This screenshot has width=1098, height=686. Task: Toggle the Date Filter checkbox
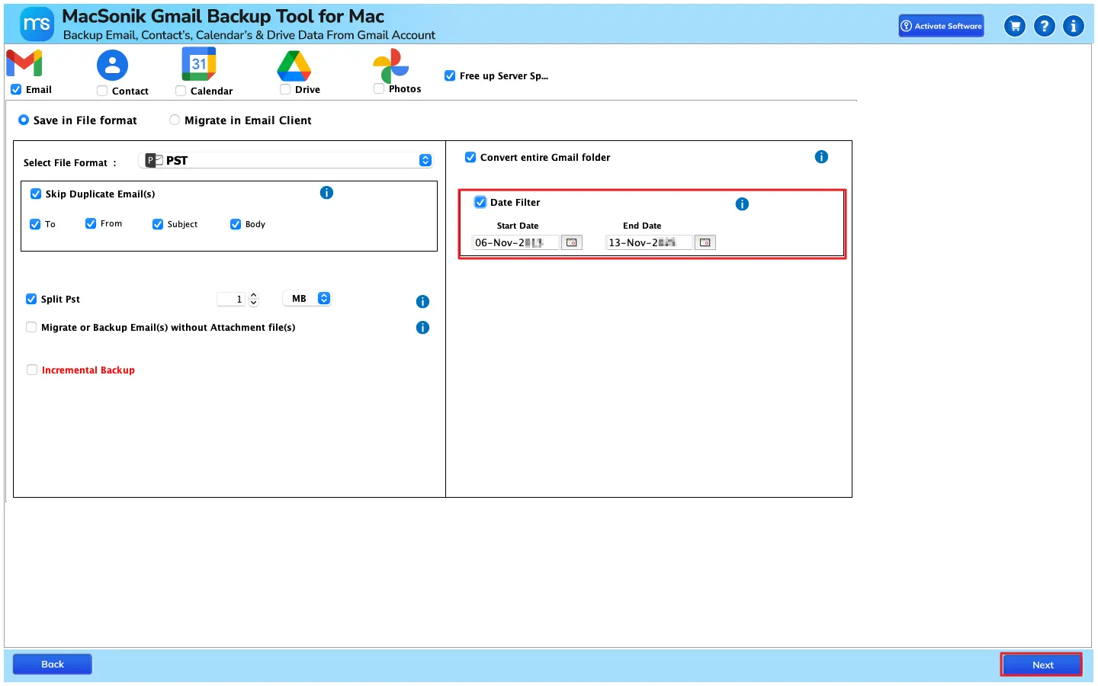[x=480, y=203]
